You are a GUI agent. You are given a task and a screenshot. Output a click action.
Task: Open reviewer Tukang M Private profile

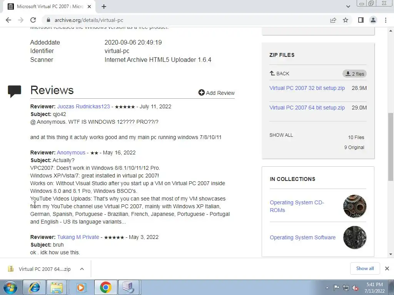78,237
